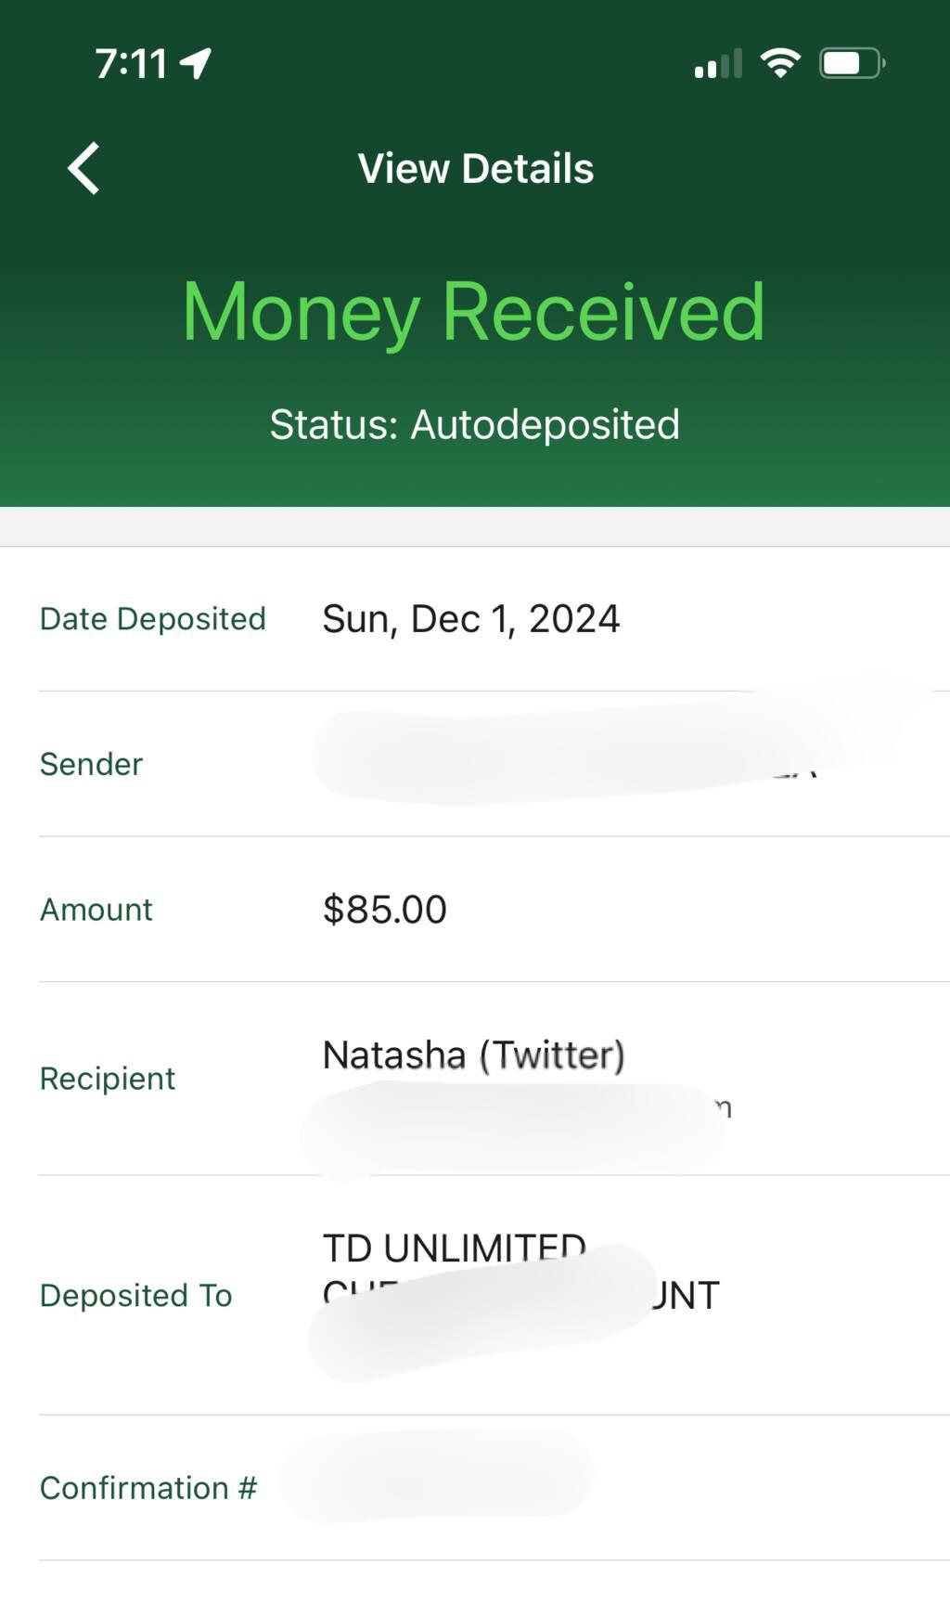This screenshot has height=1604, width=950.
Task: Tap the 7:11 clock in status bar
Action: coord(131,64)
